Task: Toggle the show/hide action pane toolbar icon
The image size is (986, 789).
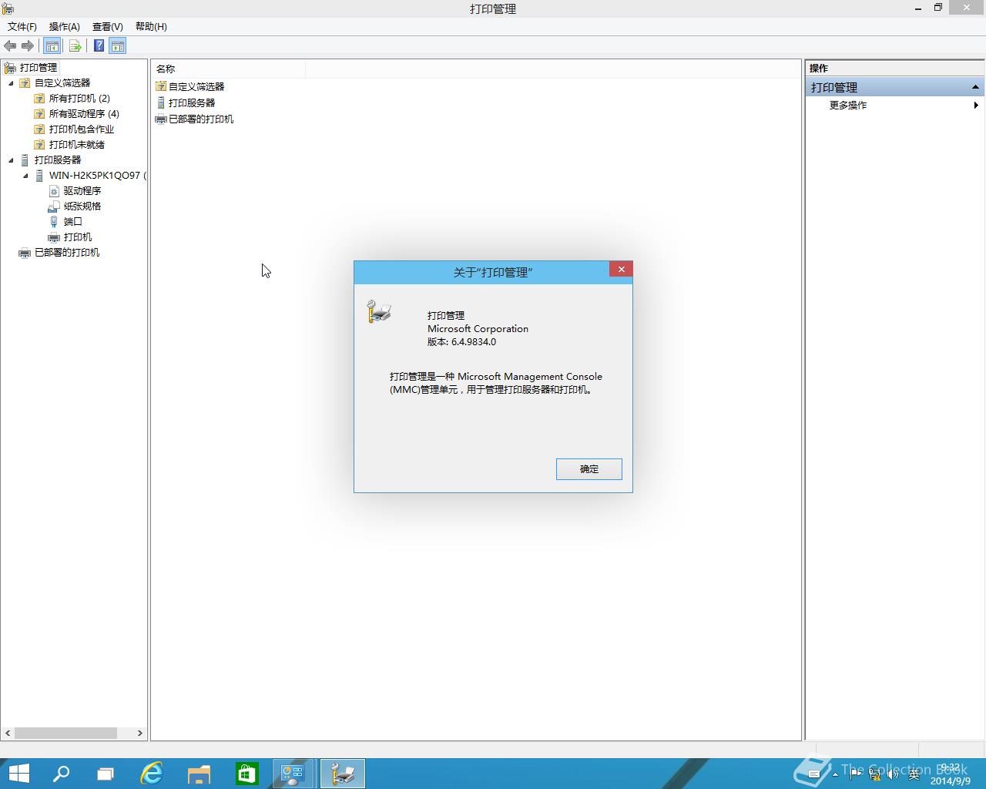Action: [x=117, y=46]
